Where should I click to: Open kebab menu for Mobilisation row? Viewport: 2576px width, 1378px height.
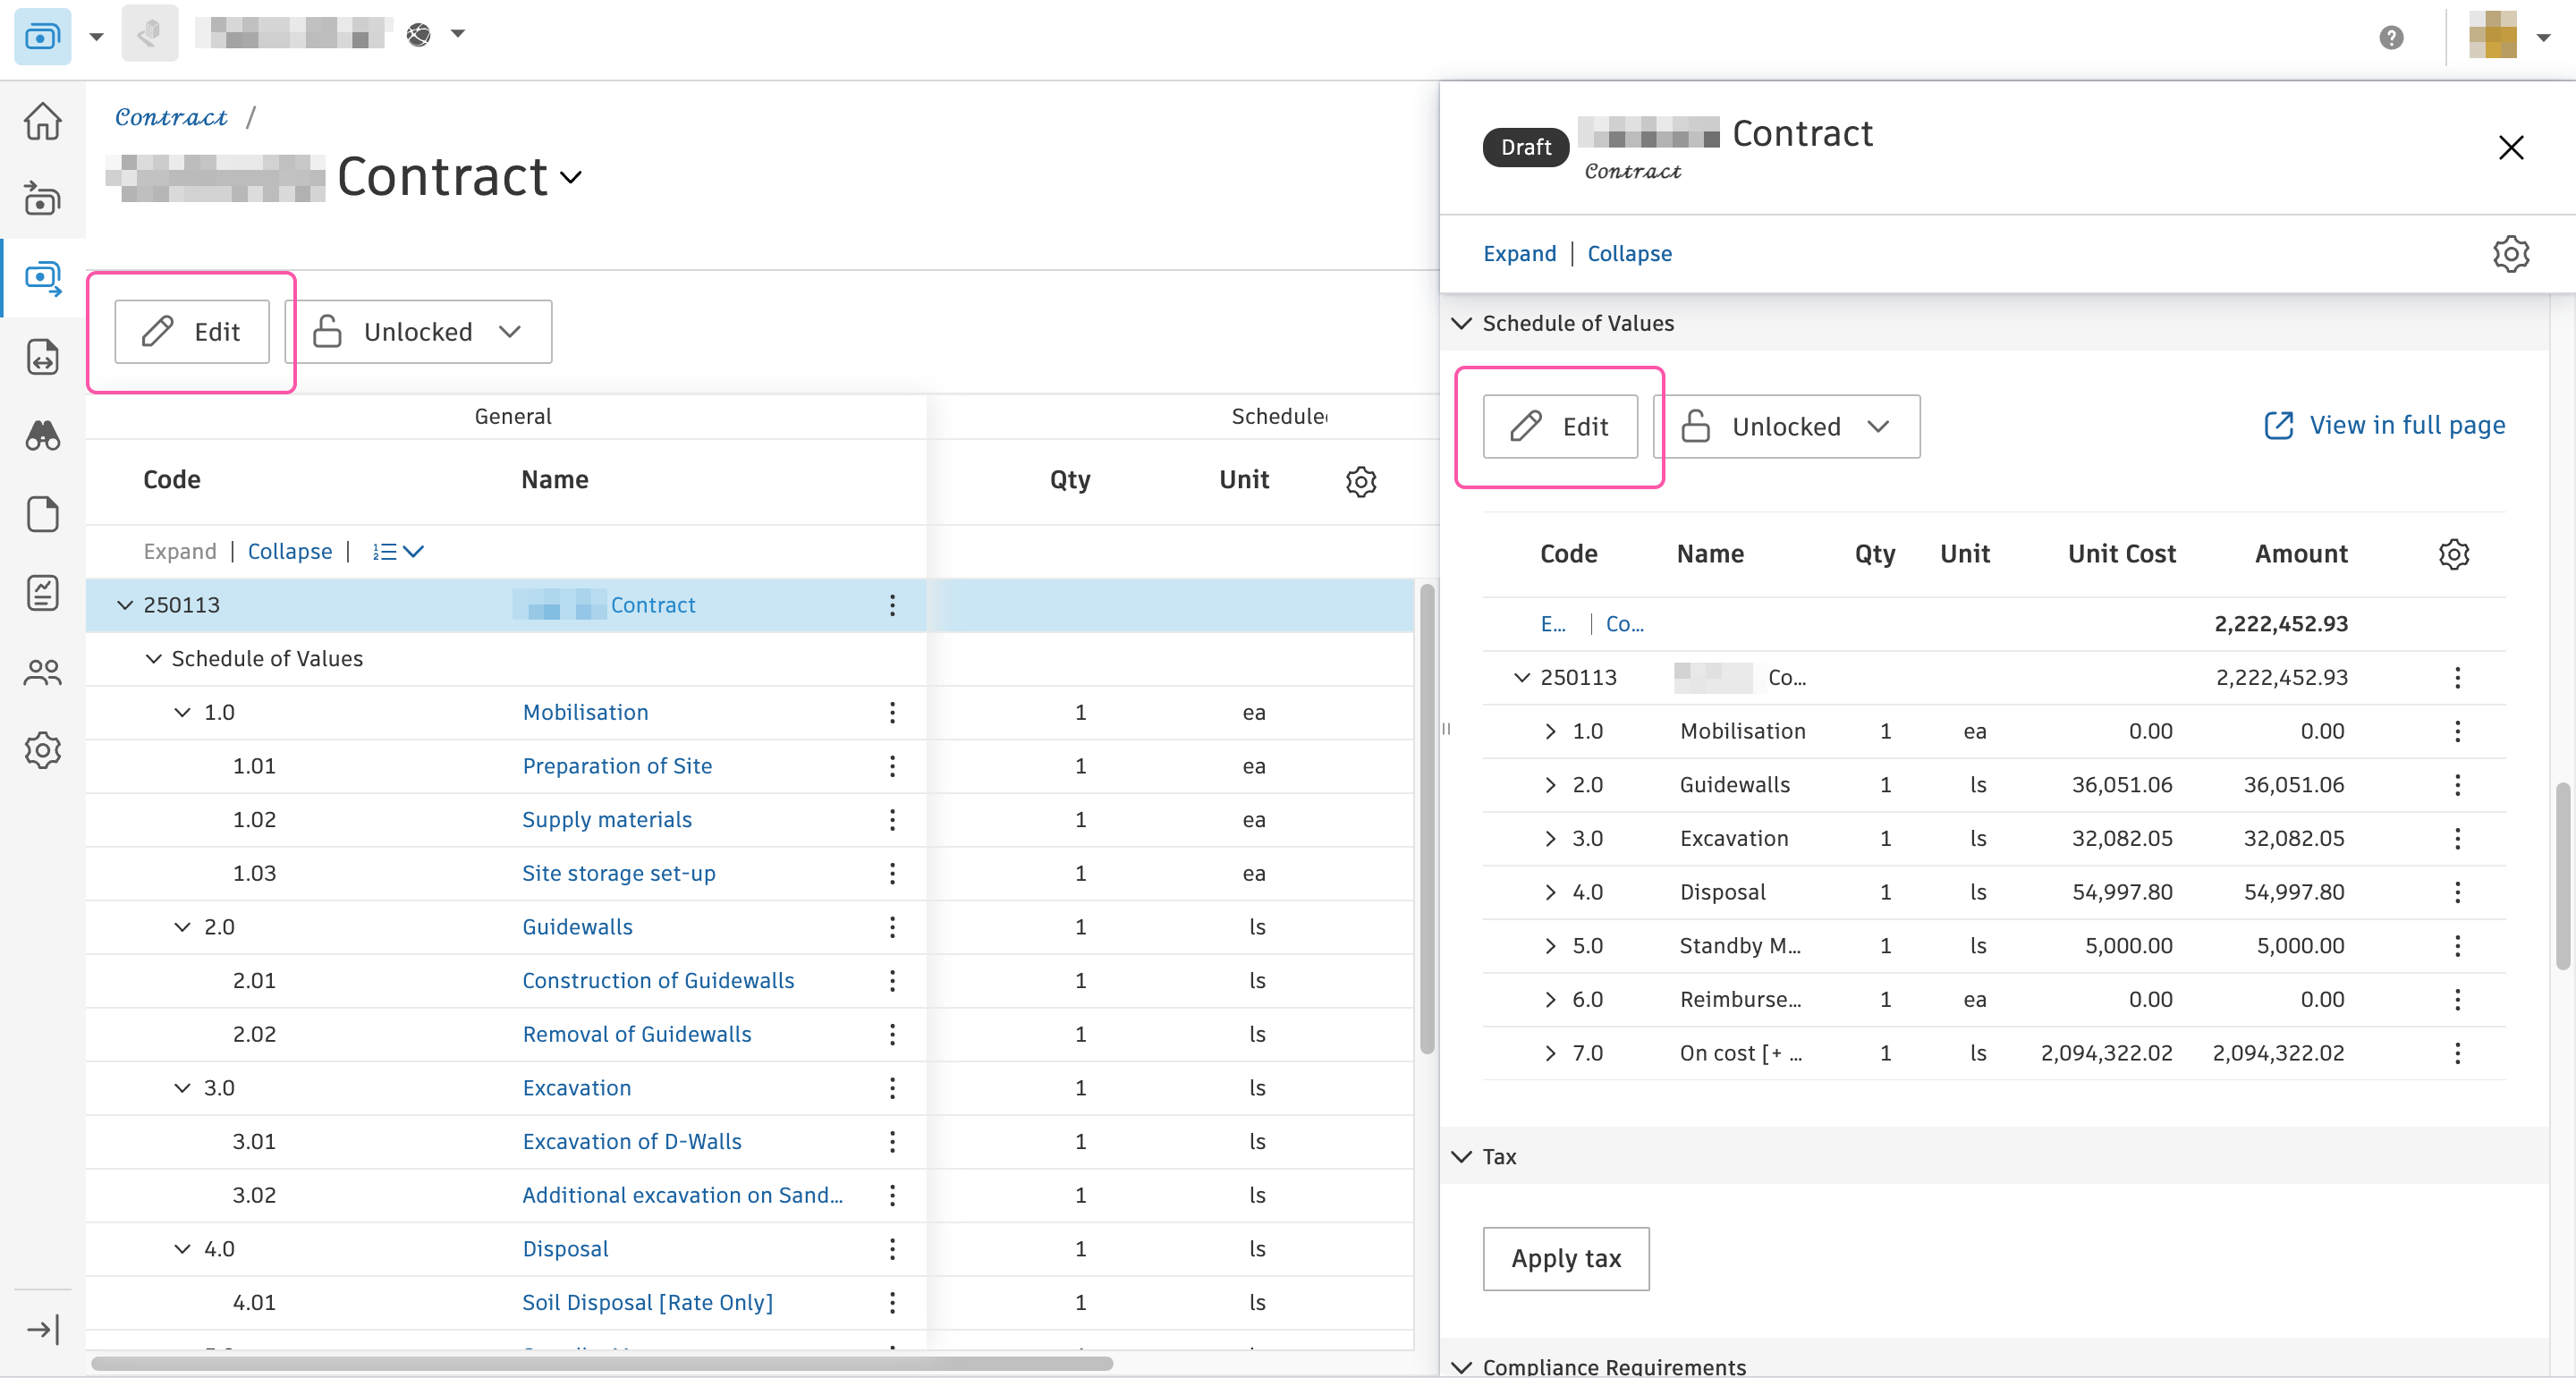(x=892, y=712)
